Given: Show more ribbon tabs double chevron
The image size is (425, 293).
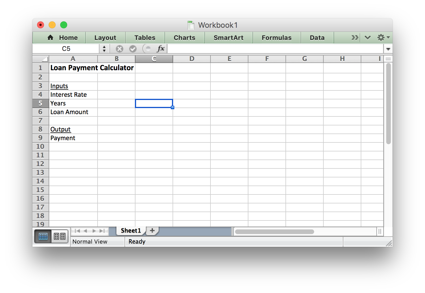Looking at the screenshot, I should [x=355, y=38].
